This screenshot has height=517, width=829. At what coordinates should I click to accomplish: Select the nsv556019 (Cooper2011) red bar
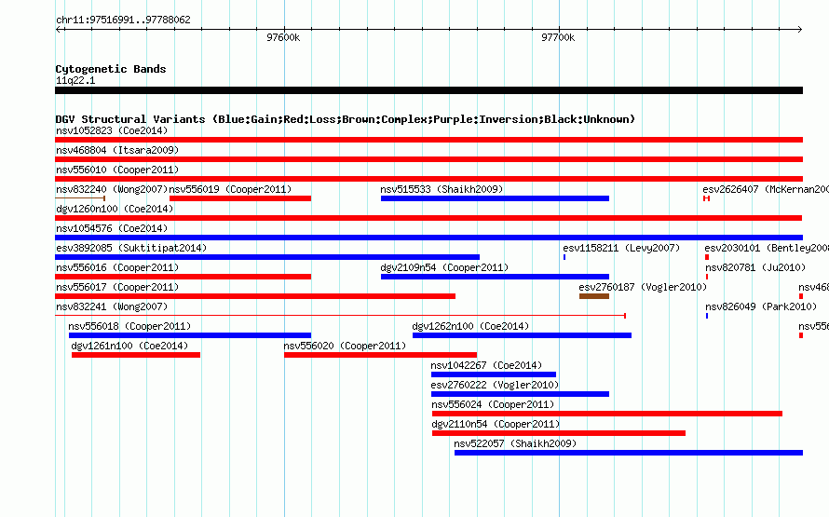(x=240, y=198)
